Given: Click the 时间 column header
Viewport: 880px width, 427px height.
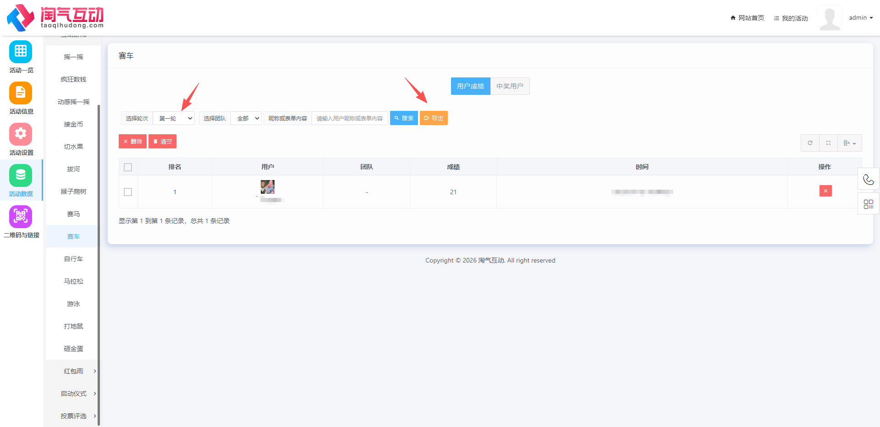Looking at the screenshot, I should coord(642,167).
